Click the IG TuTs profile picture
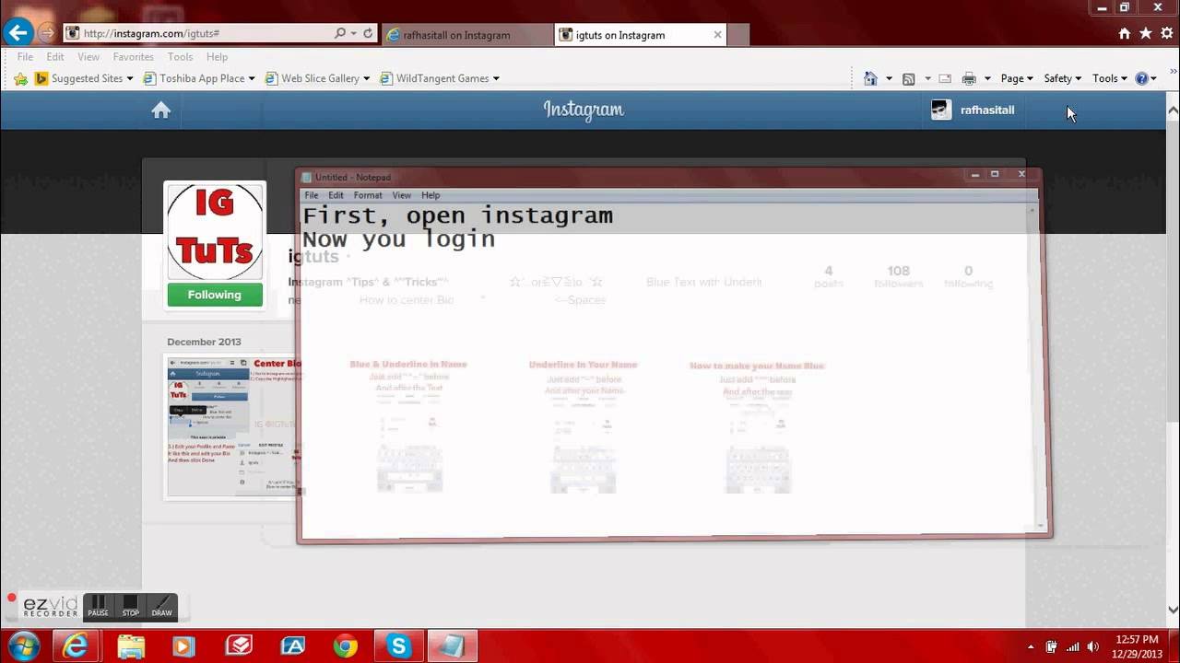1180x663 pixels. [x=215, y=231]
